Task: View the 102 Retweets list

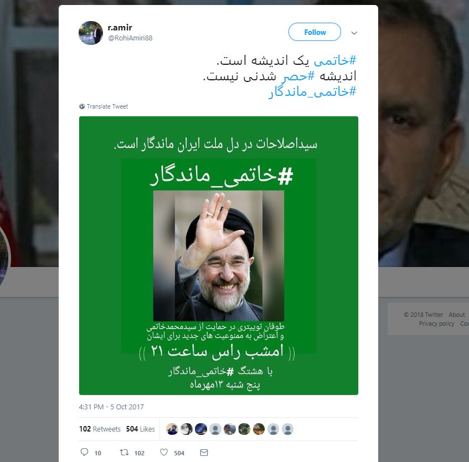Action: (x=100, y=429)
